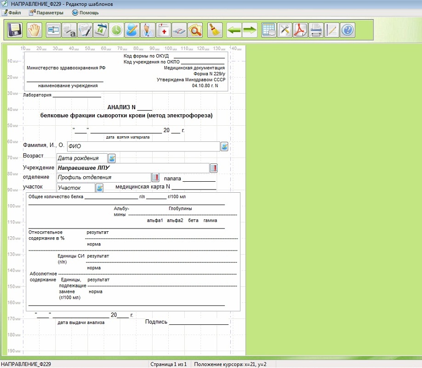The height and width of the screenshot is (368, 422).
Task: Click 'Страница 1 из 1' in status bar
Action: (168, 364)
